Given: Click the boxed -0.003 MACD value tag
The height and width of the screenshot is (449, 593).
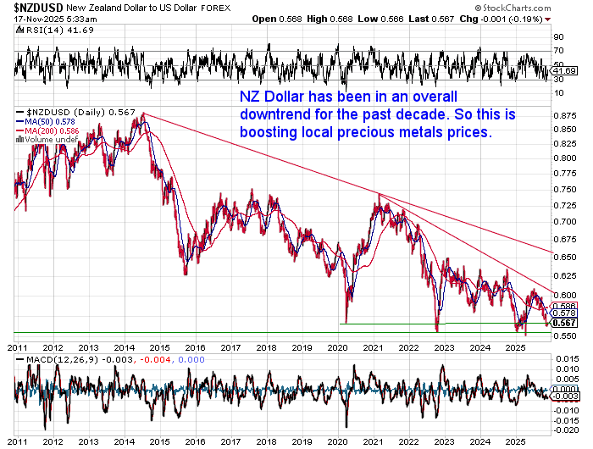Looking at the screenshot, I should click(564, 396).
